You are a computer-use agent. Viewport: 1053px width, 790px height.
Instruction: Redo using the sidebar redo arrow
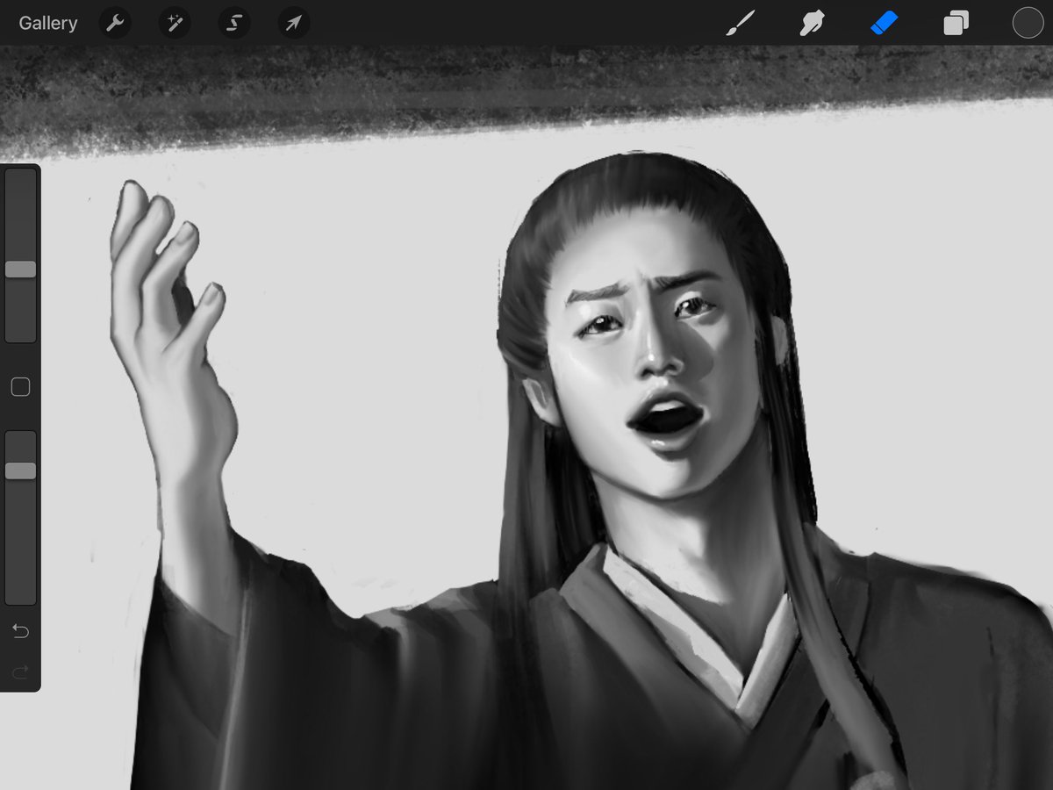20,671
